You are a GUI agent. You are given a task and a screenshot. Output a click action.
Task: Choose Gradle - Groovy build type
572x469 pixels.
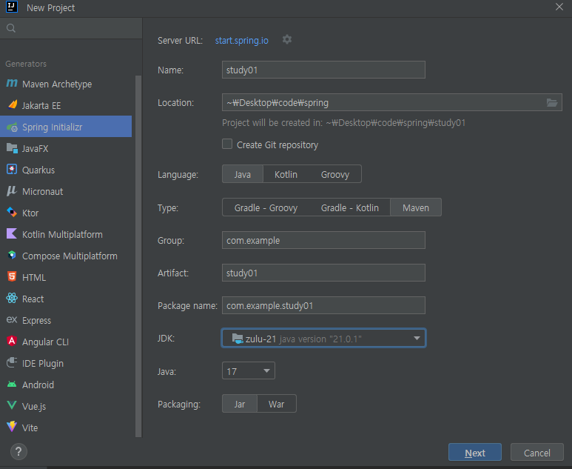(x=266, y=207)
